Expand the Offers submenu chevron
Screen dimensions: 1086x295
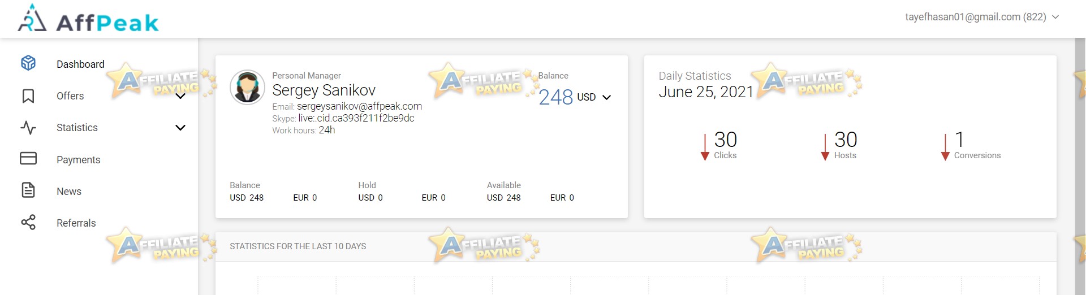(180, 96)
